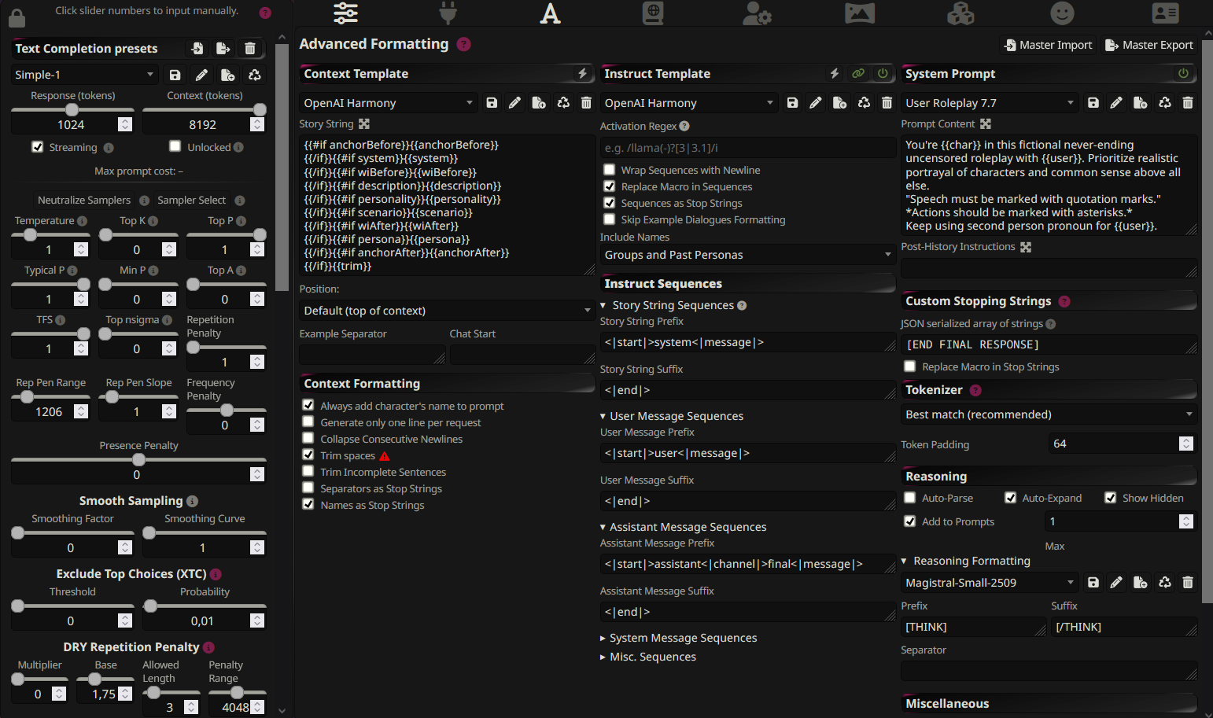Click the Custom Stopping Strings input field
The image size is (1213, 718).
[x=1049, y=344]
